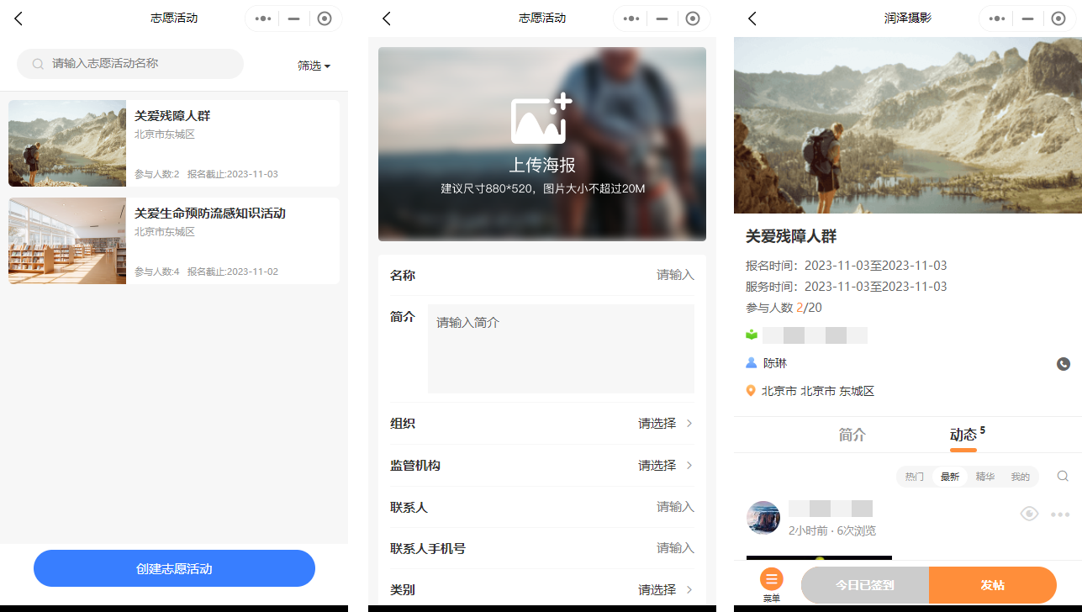This screenshot has height=612, width=1082.
Task: Click the orange location pin icon
Action: 751,392
